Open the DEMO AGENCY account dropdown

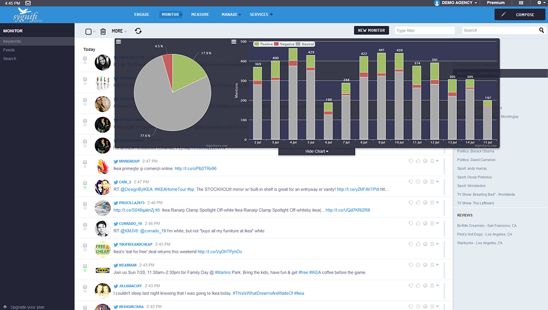pyautogui.click(x=456, y=3)
